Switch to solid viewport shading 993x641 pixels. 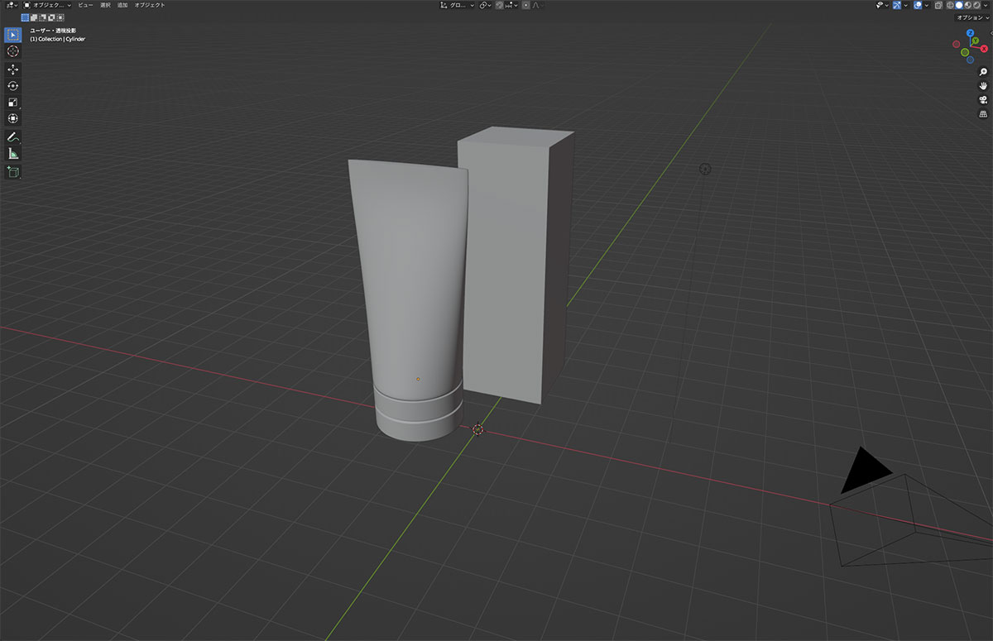pyautogui.click(x=959, y=5)
